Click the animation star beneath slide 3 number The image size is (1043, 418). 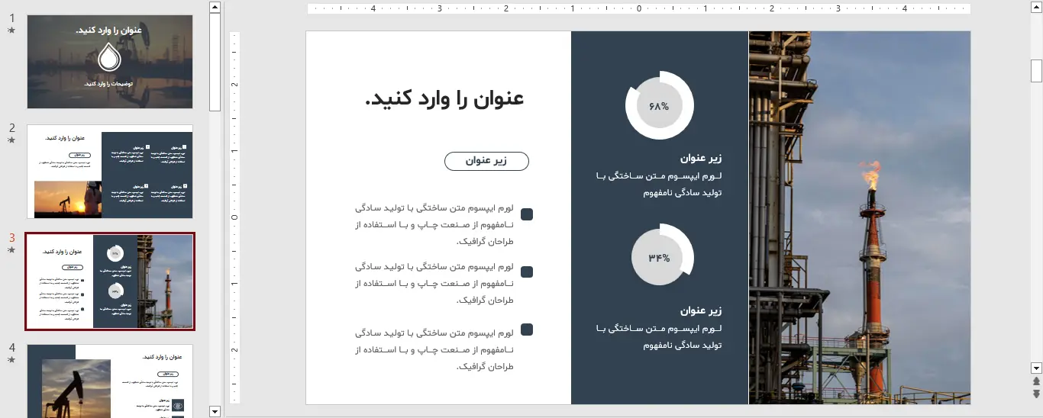click(11, 249)
